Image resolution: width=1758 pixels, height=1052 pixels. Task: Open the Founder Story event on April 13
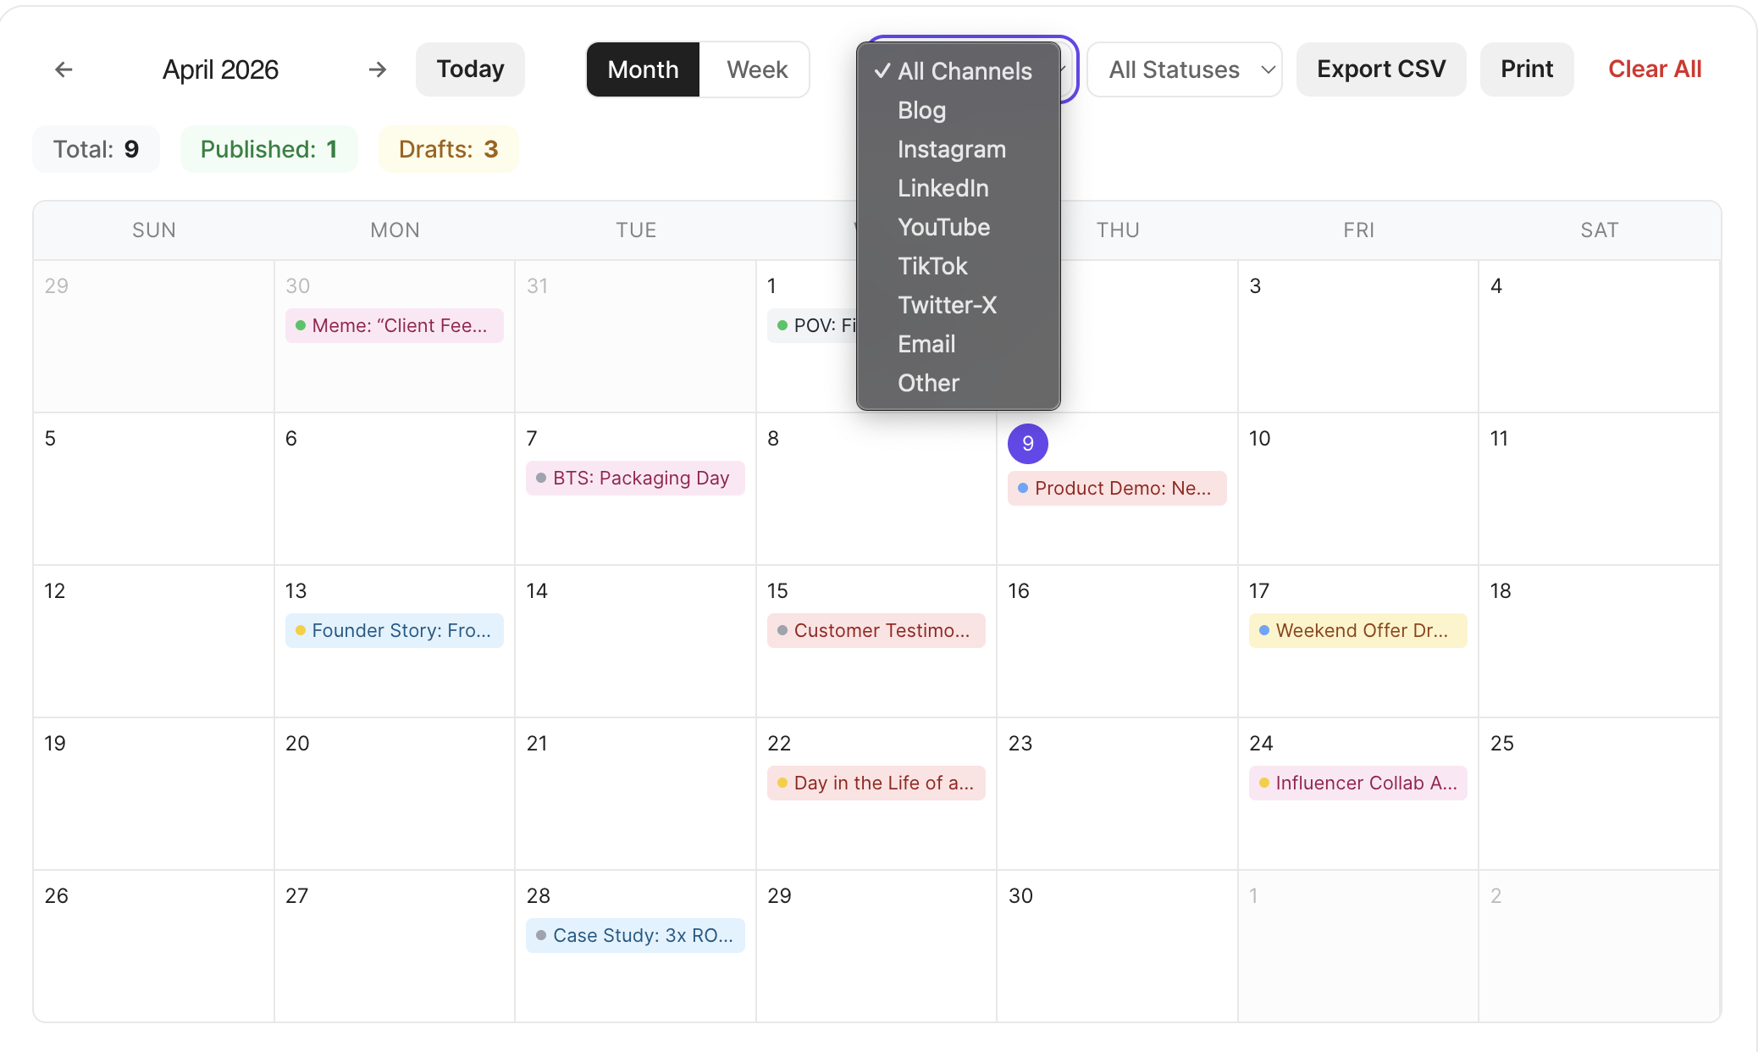[x=394, y=630]
